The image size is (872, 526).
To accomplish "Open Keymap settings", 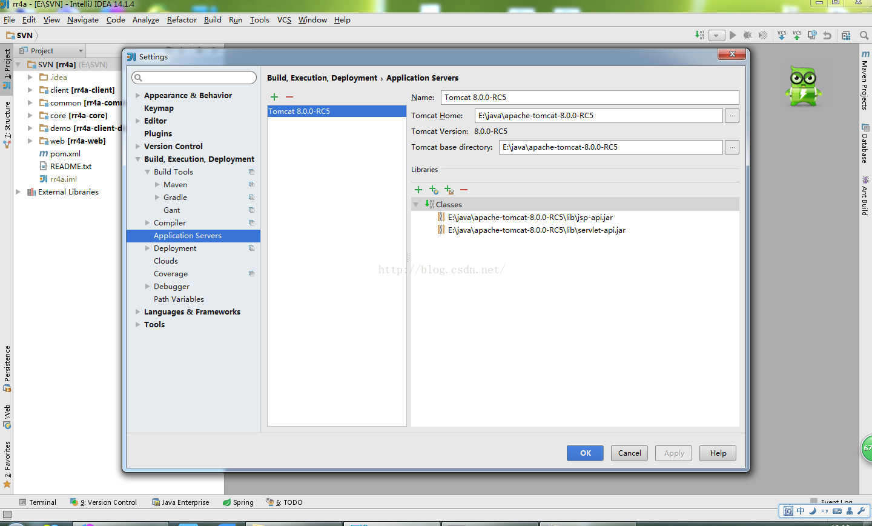I will point(159,108).
